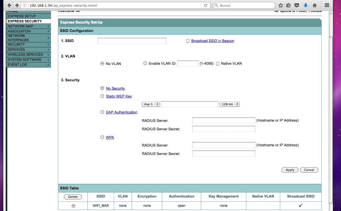341x211 pixels.
Task: Open the Key 1 dropdown
Action: (x=150, y=104)
